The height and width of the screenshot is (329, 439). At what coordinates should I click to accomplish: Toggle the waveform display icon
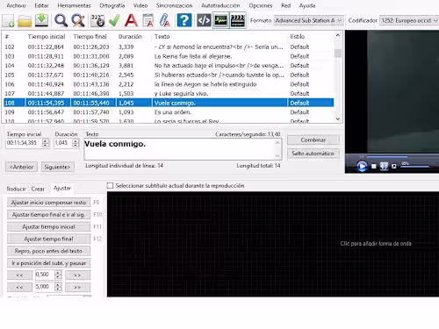(x=220, y=21)
